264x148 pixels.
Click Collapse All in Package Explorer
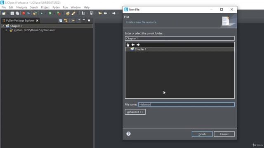point(61,21)
